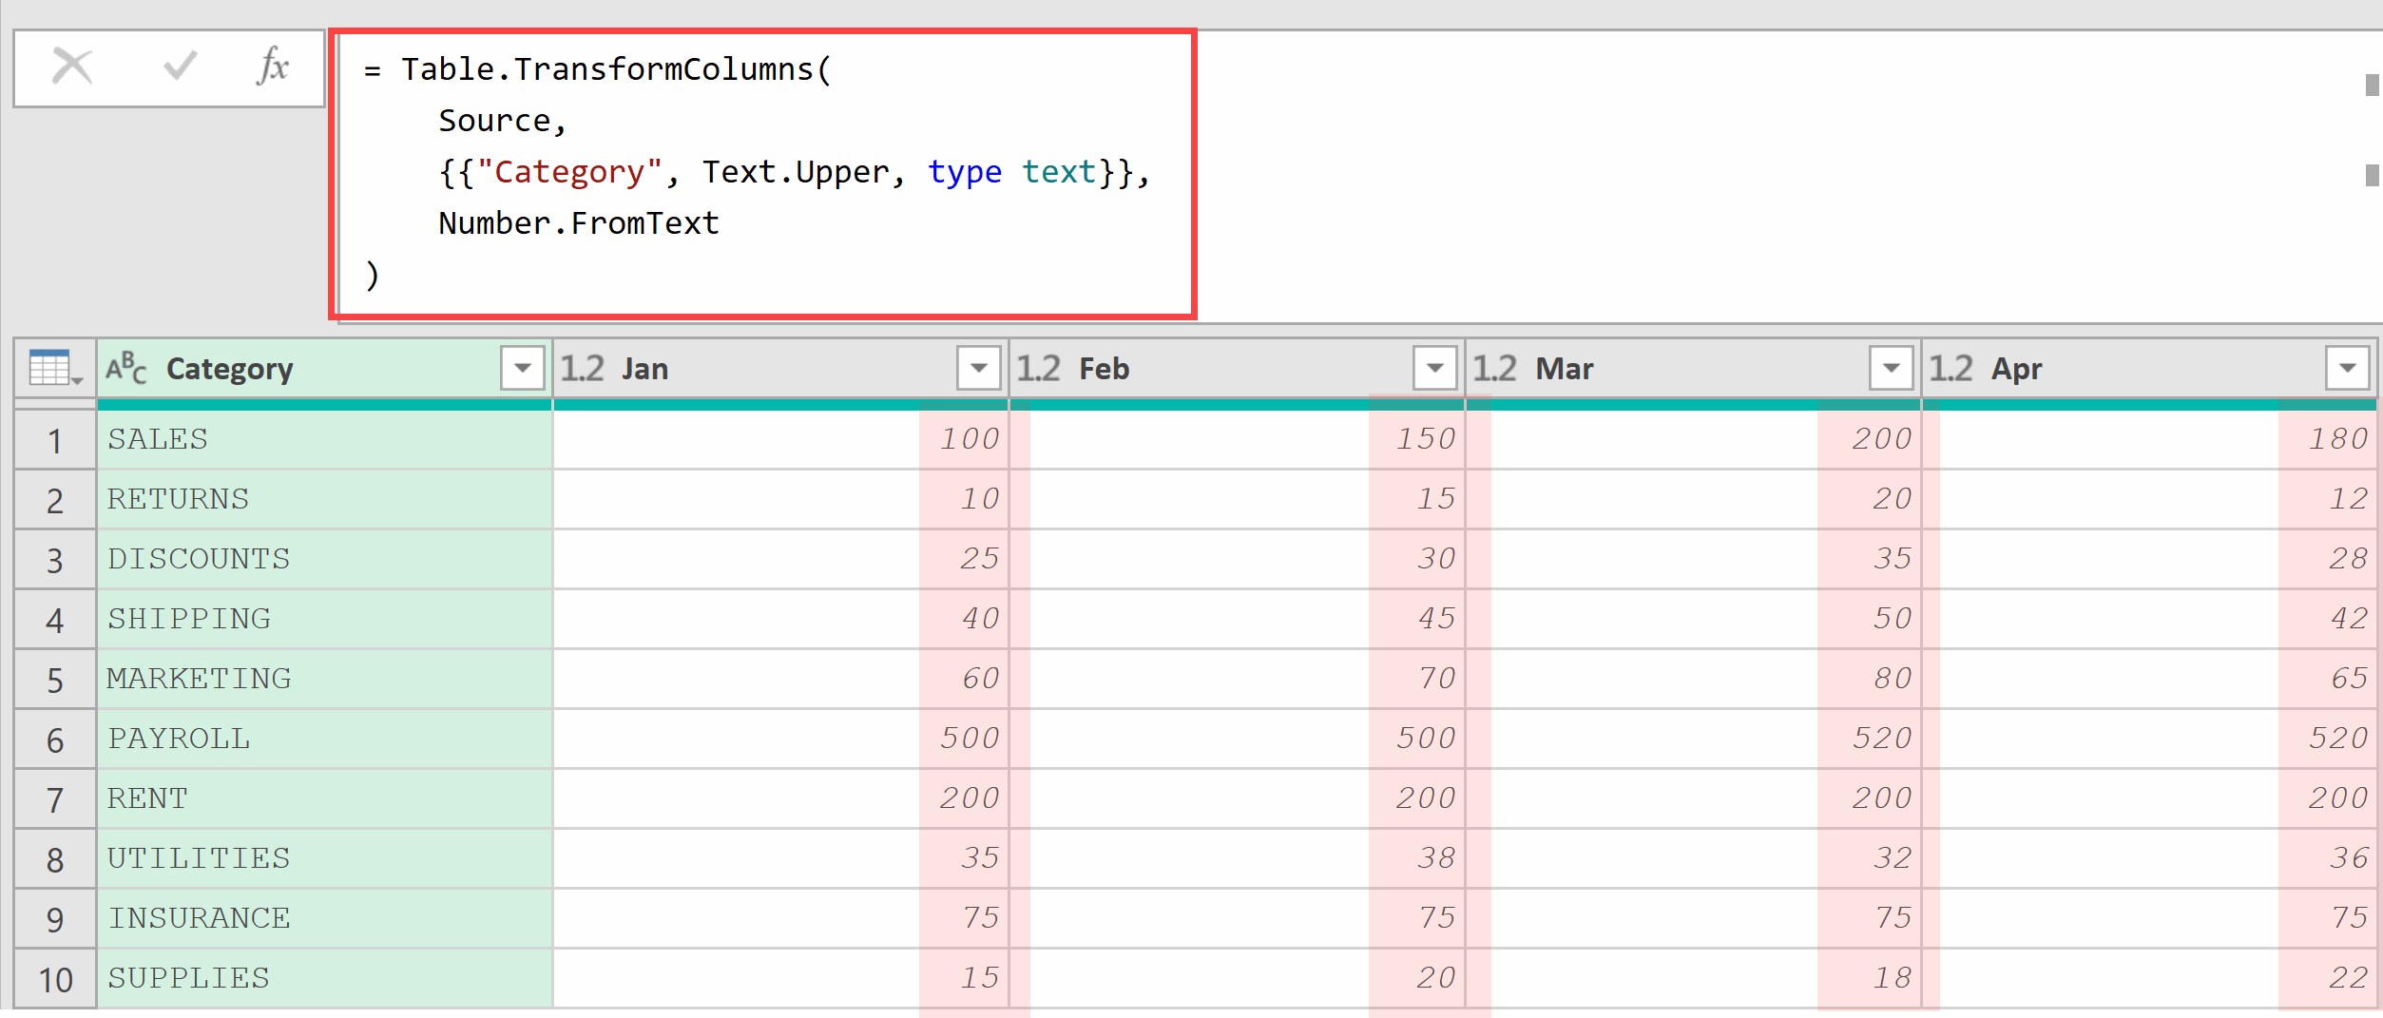Open the Jan column filter dropdown
Viewport: 2383px width, 1018px height.
coord(978,368)
